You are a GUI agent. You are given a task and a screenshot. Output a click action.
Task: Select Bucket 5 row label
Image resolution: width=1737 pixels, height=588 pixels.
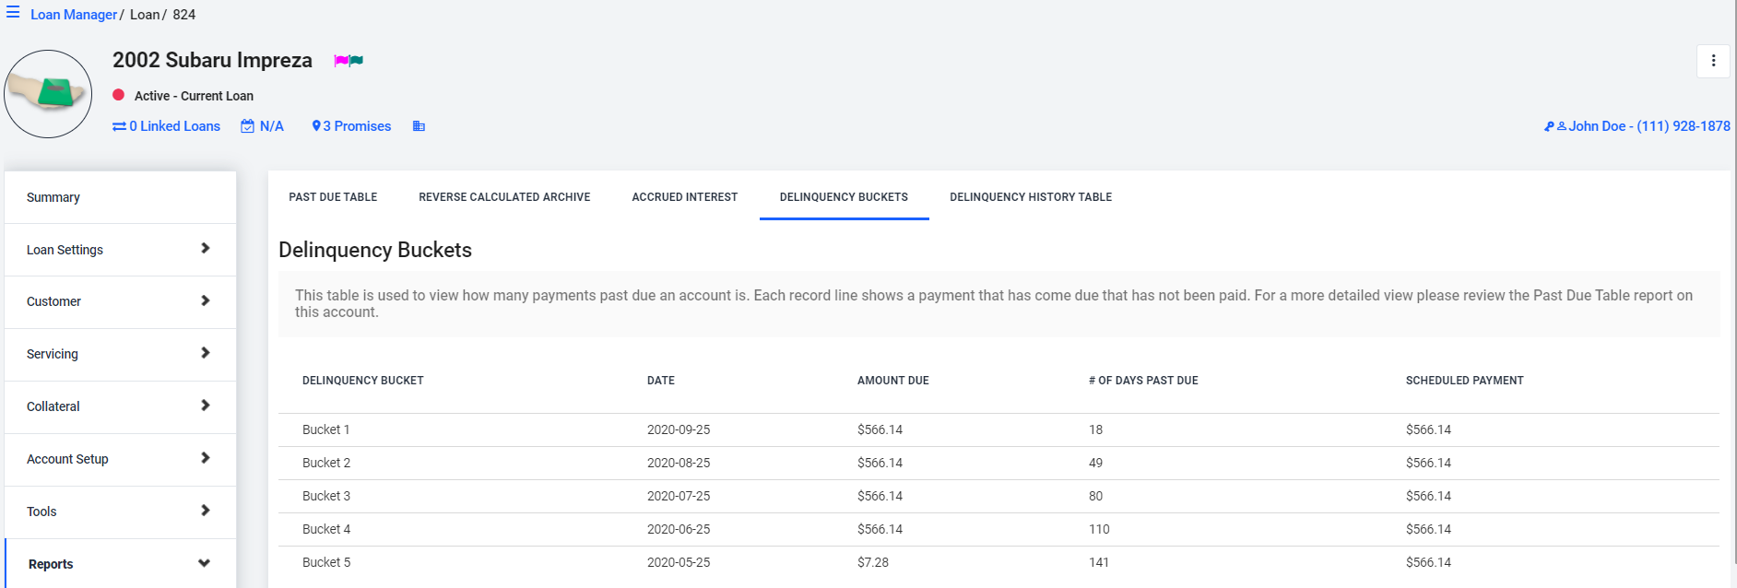click(x=326, y=562)
